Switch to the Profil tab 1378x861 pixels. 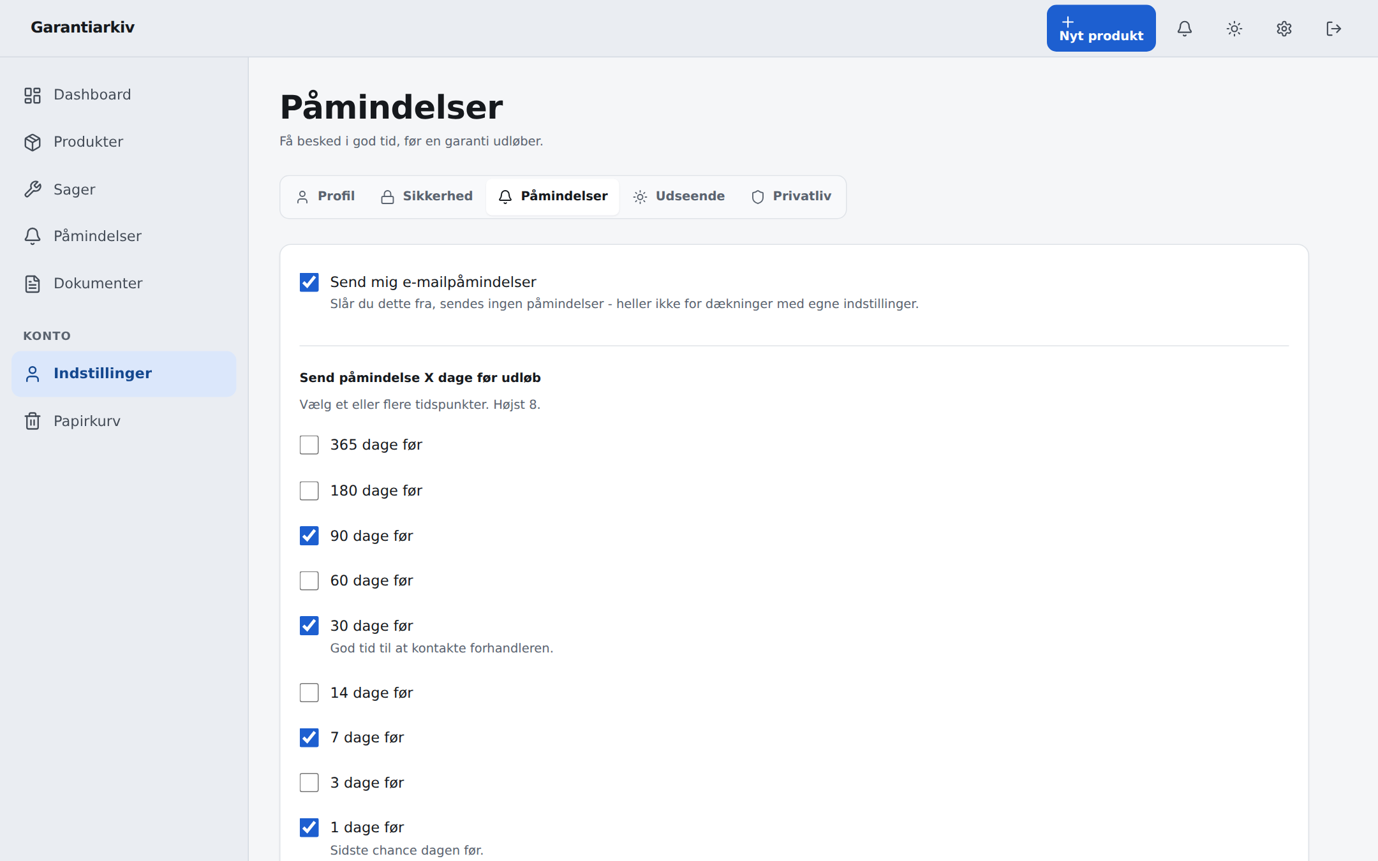coord(325,196)
